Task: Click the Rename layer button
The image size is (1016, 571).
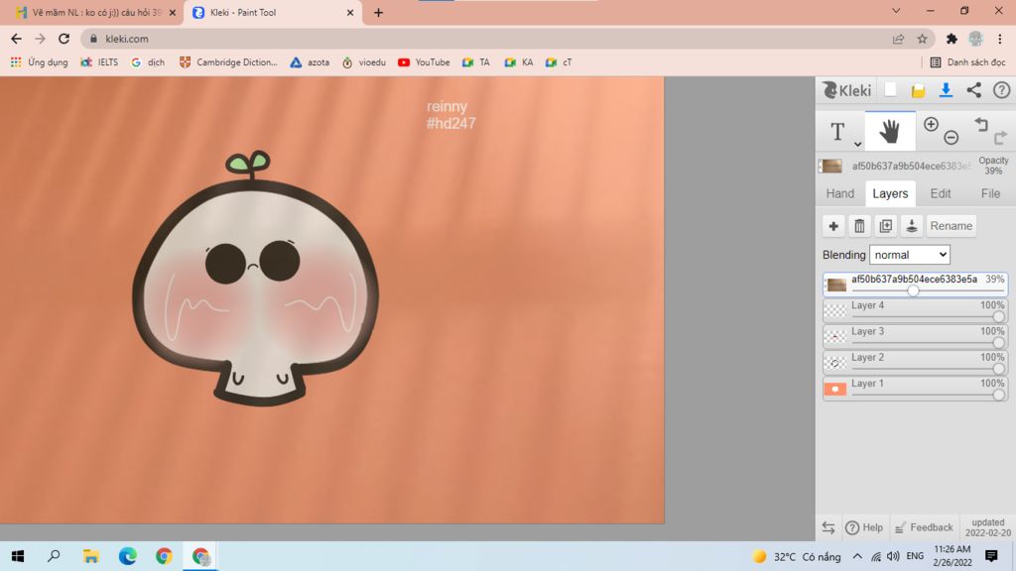Action: coord(952,226)
